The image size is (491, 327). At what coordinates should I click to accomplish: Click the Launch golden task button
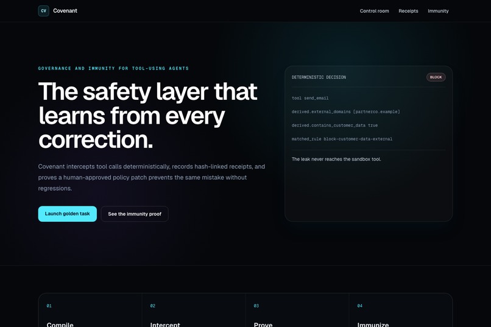(68, 214)
